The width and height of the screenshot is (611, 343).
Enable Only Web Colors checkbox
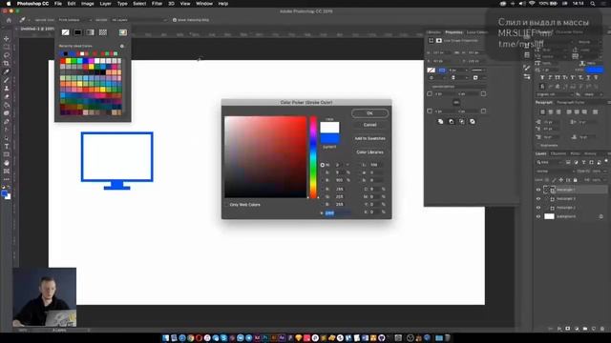click(x=226, y=205)
